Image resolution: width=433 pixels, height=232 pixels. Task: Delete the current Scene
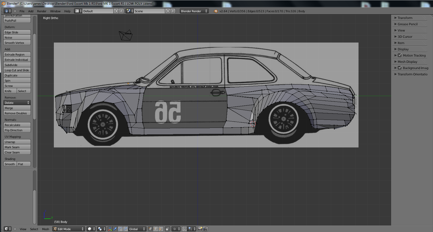[173, 11]
